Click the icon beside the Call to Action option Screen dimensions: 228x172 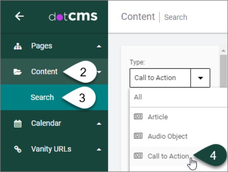point(138,156)
